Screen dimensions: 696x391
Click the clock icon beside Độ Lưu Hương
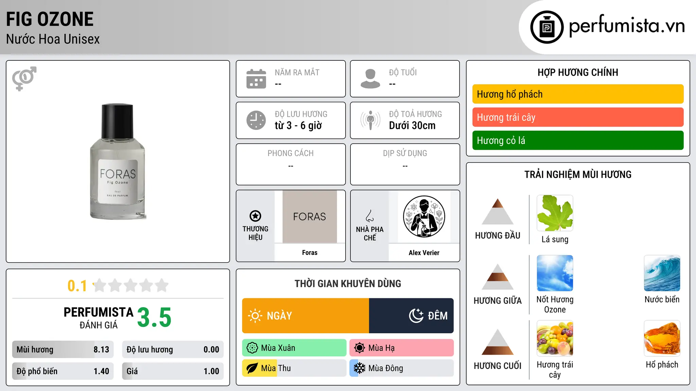coord(256,120)
